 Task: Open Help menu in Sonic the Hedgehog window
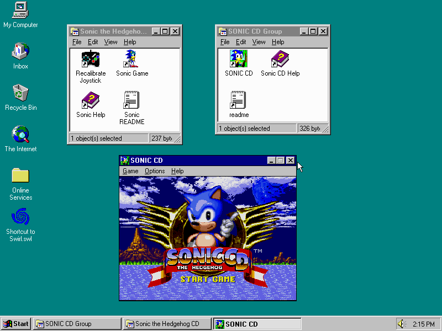(130, 42)
